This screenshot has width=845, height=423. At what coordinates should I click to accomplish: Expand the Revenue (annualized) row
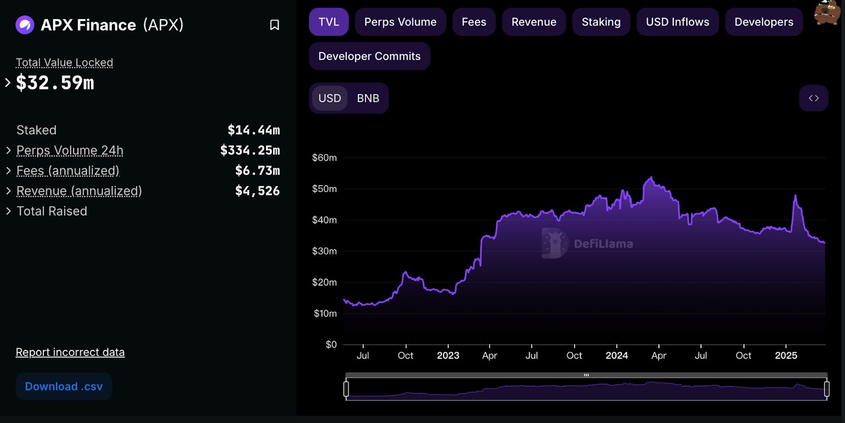[x=8, y=191]
